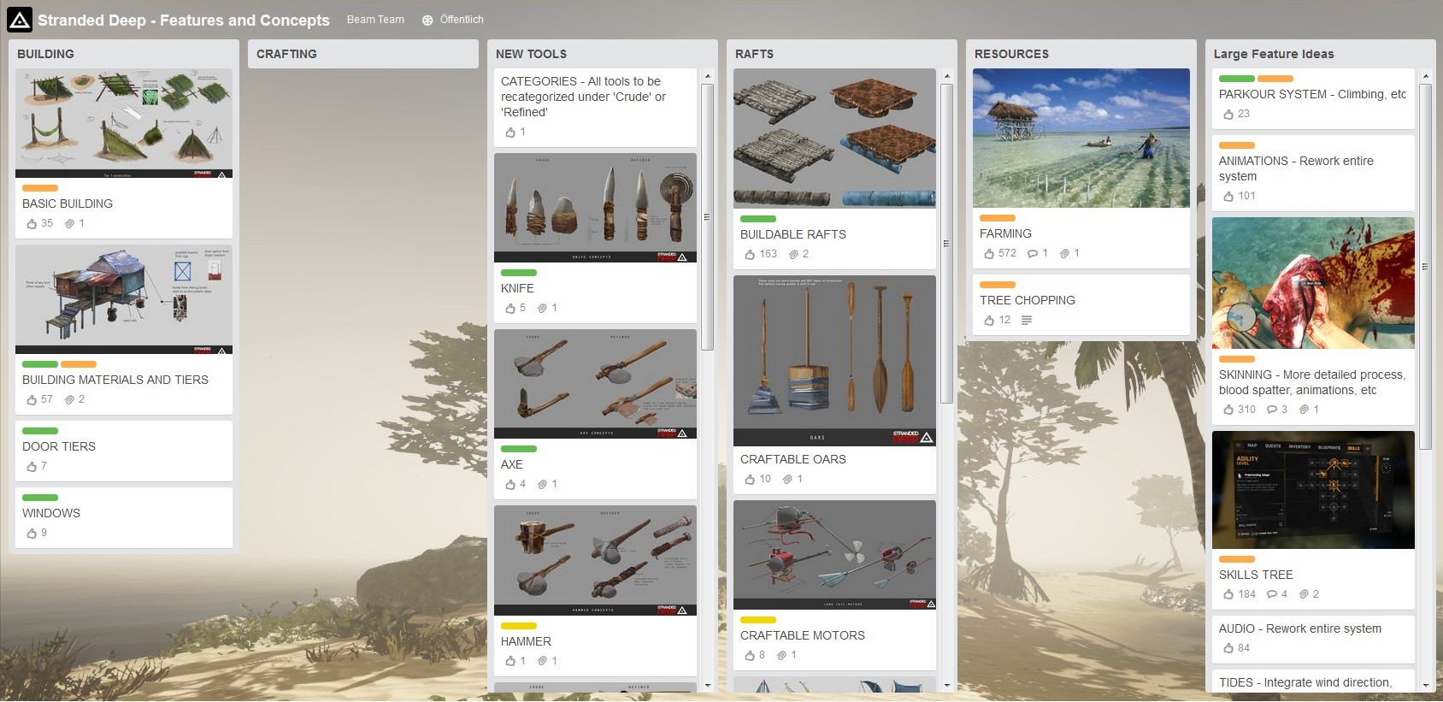The width and height of the screenshot is (1443, 702).
Task: Click attachment icon on BUILDABLE RAFTS card
Action: point(793,255)
